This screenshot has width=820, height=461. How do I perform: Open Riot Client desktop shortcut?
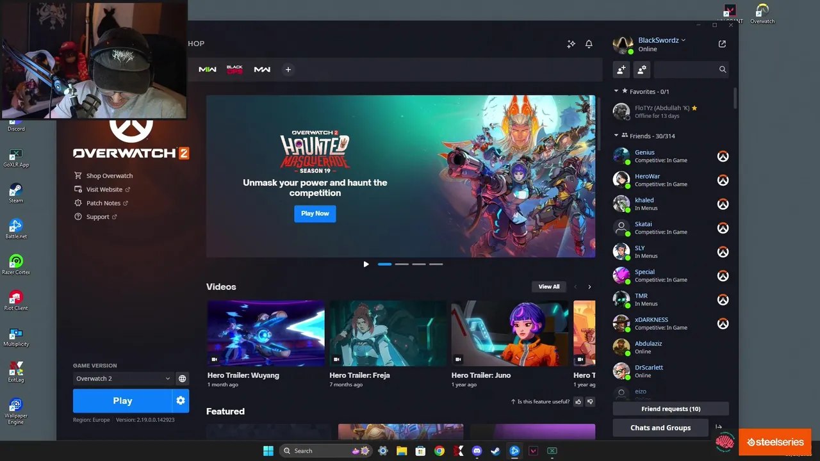(16, 300)
